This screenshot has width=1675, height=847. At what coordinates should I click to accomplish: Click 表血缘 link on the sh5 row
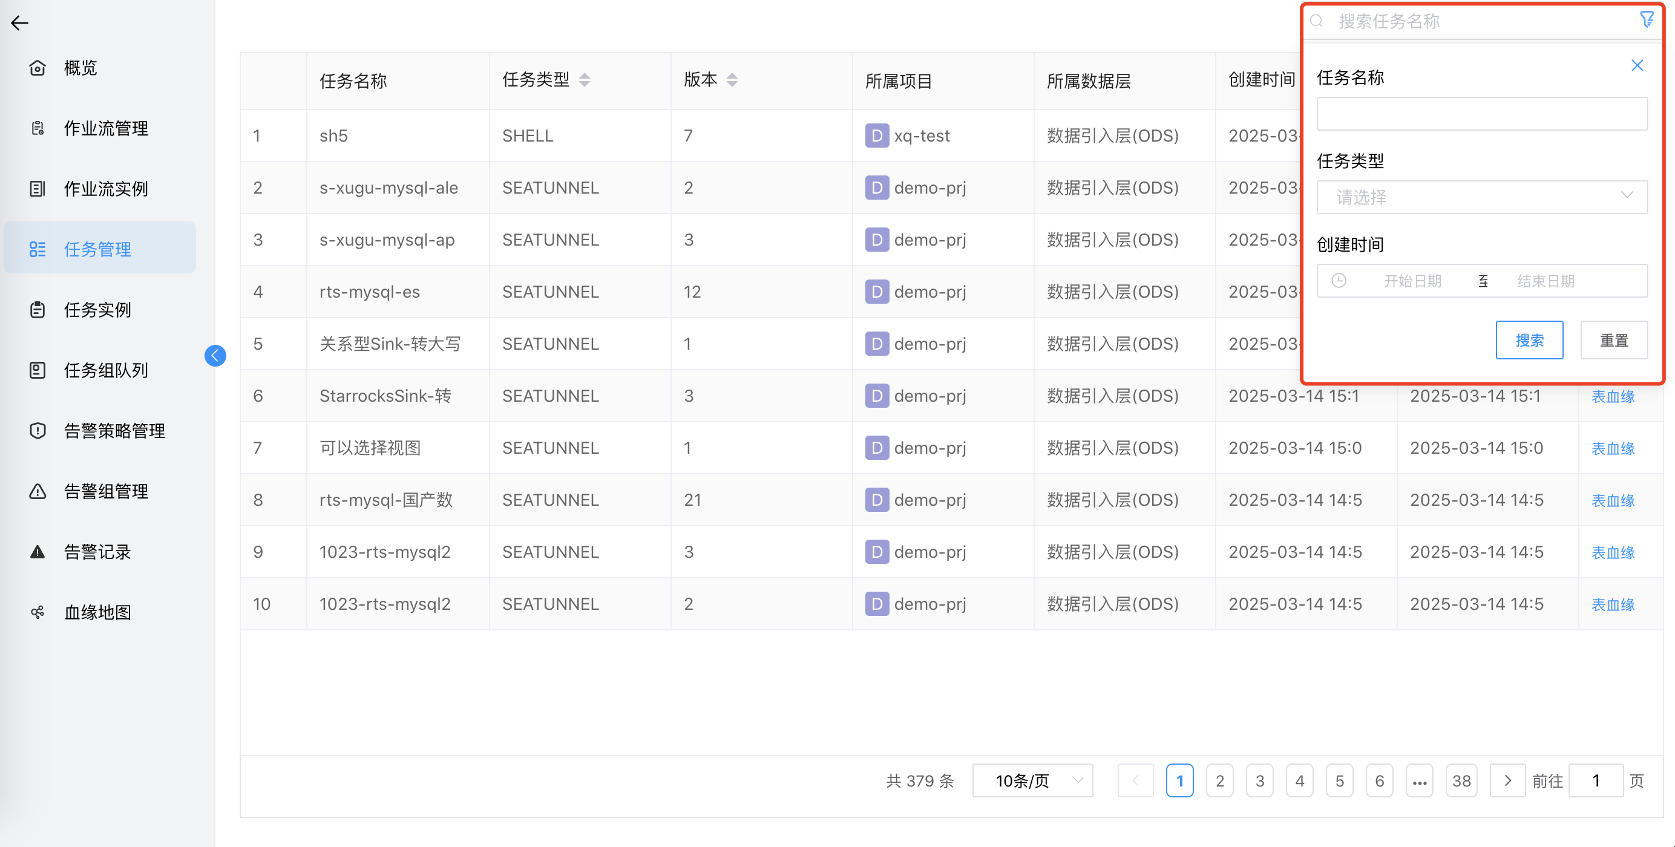1613,135
